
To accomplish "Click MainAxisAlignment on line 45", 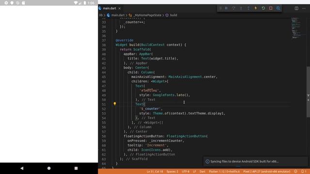I will click(185, 77).
